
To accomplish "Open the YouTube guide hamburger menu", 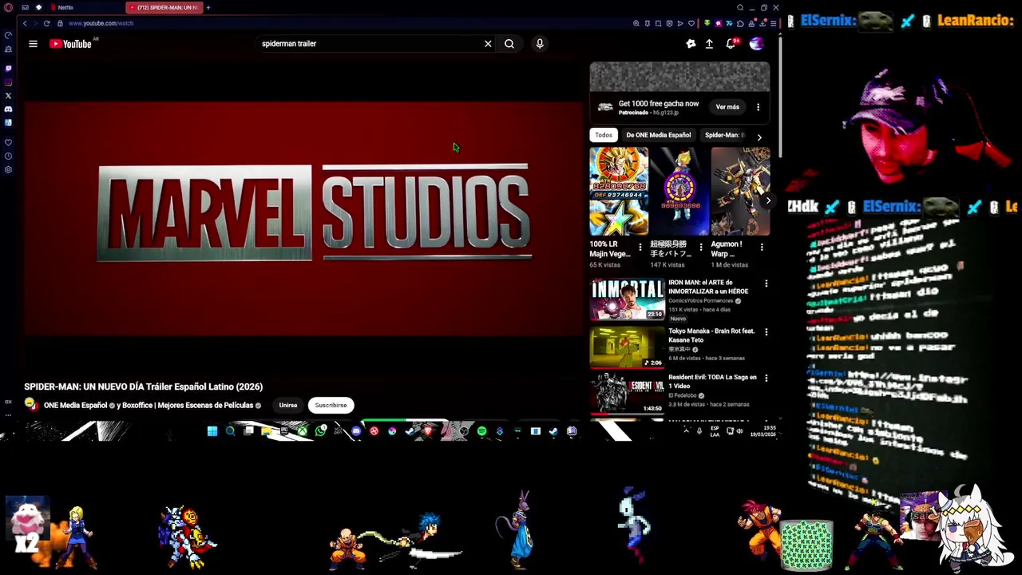I will pyautogui.click(x=33, y=44).
